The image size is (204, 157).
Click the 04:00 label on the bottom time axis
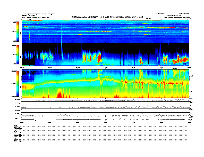50,122
